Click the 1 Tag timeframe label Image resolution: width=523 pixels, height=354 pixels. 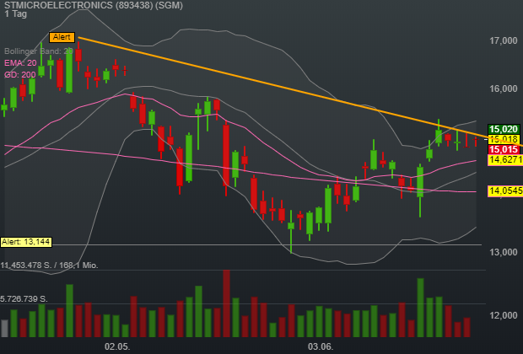tap(16, 14)
